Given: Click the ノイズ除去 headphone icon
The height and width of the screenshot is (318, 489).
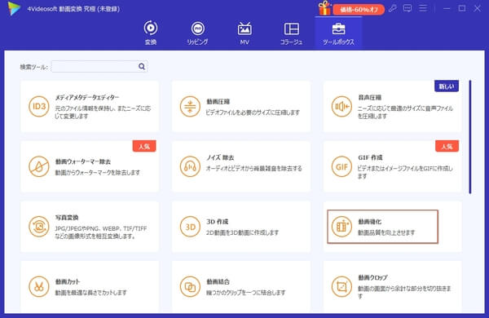Looking at the screenshot, I should (x=190, y=166).
